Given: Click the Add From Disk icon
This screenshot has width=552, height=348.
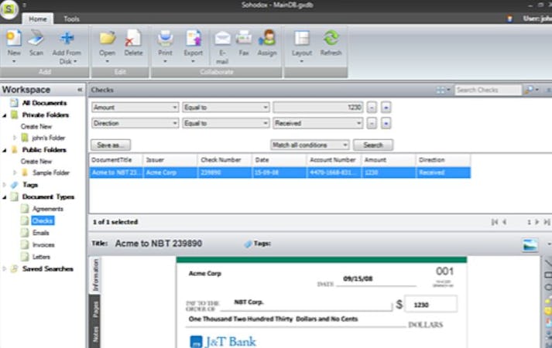Looking at the screenshot, I should point(67,39).
